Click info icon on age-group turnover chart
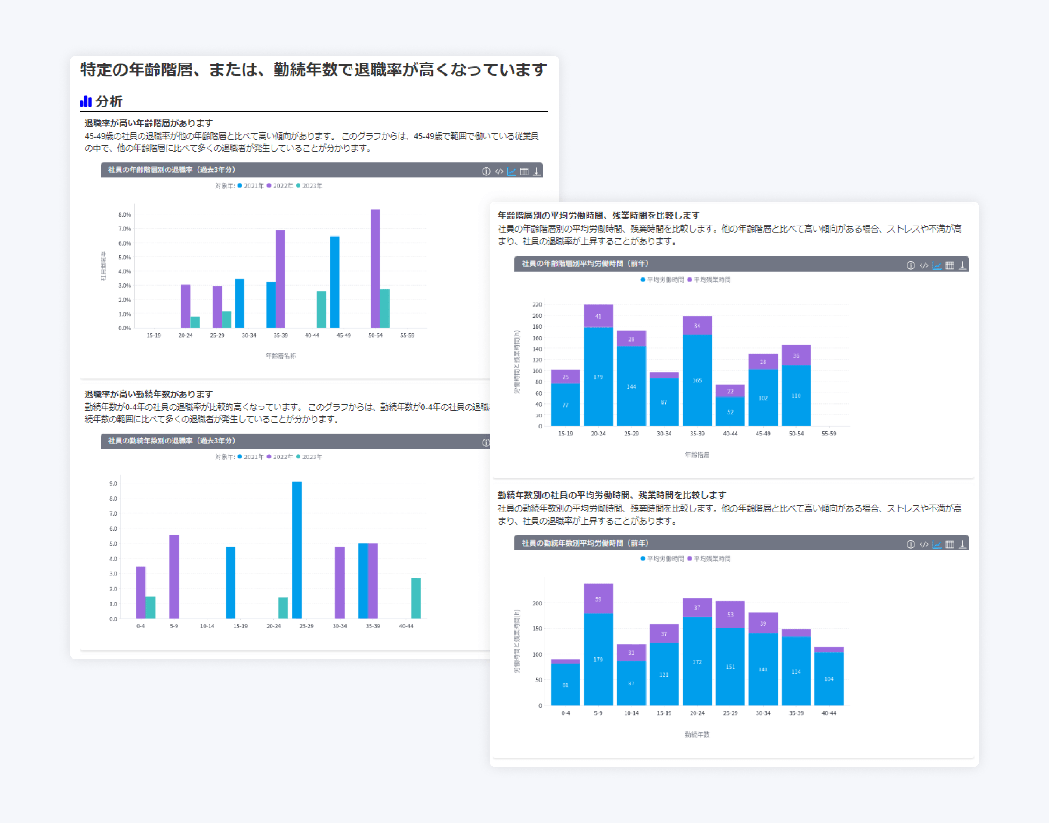Screen dimensions: 1049x823 (x=486, y=171)
